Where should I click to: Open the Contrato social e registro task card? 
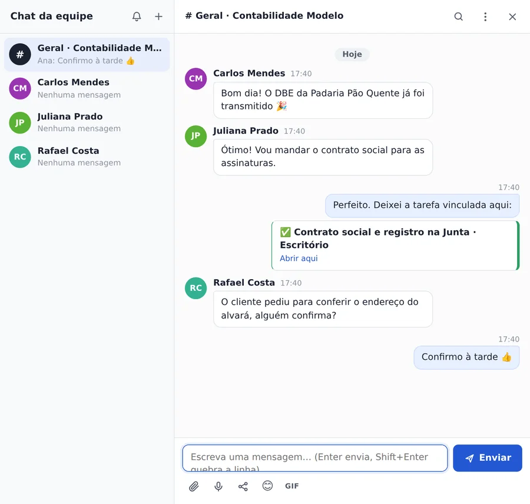click(395, 246)
